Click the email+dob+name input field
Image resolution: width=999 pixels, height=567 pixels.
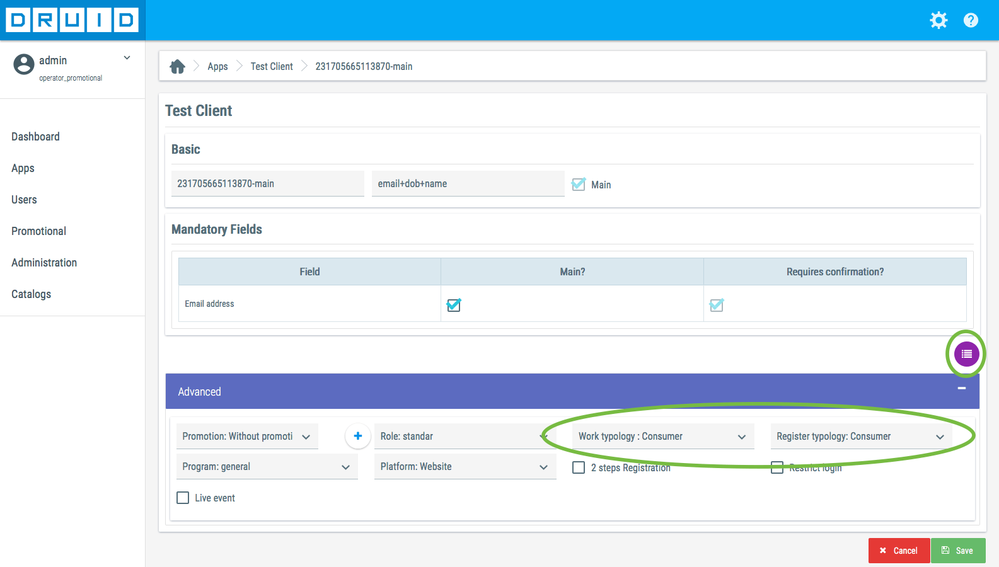[x=468, y=184]
